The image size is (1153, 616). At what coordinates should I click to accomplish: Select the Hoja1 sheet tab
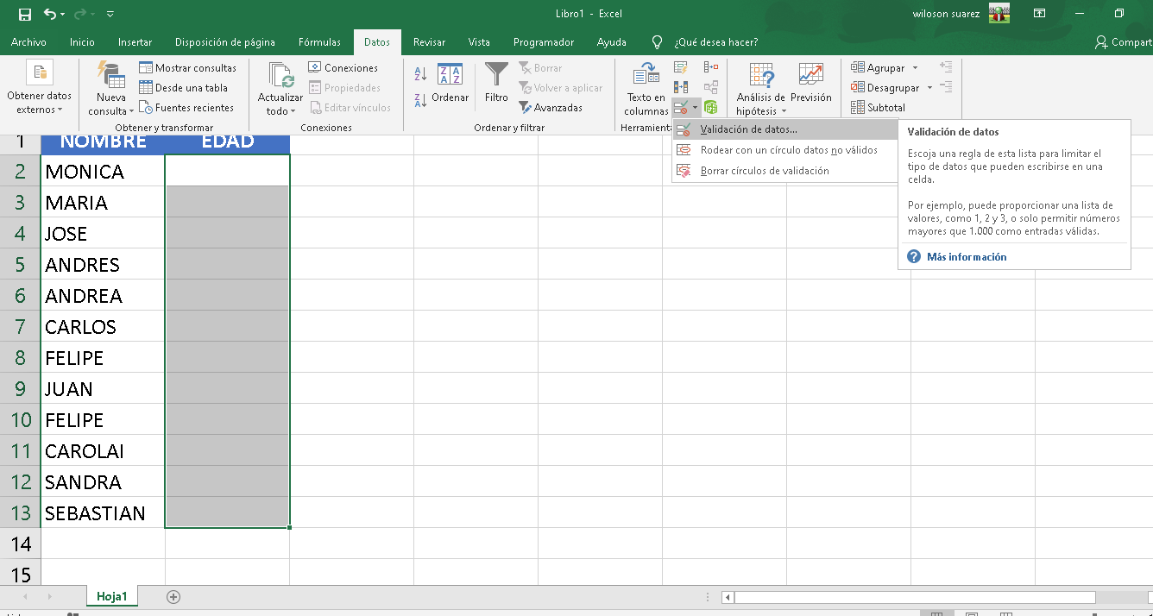(x=111, y=595)
